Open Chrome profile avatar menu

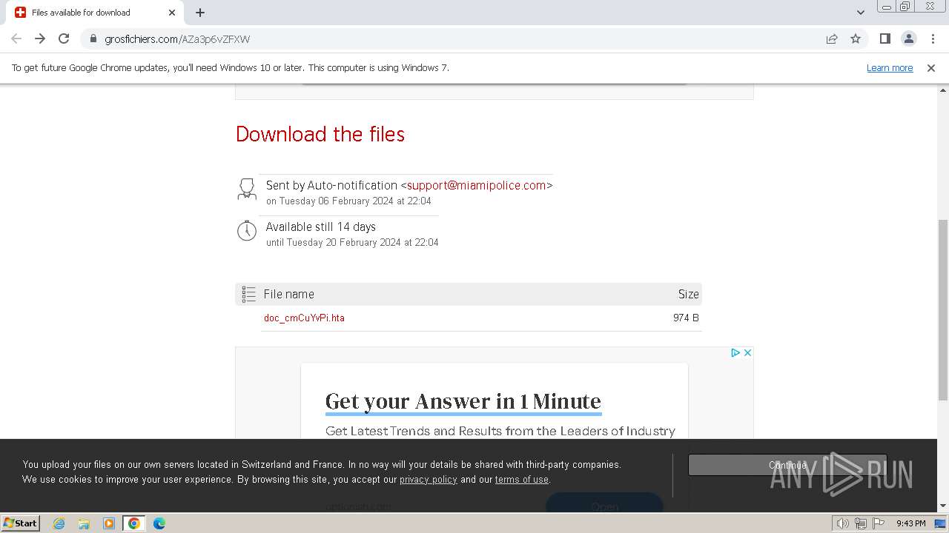908,38
